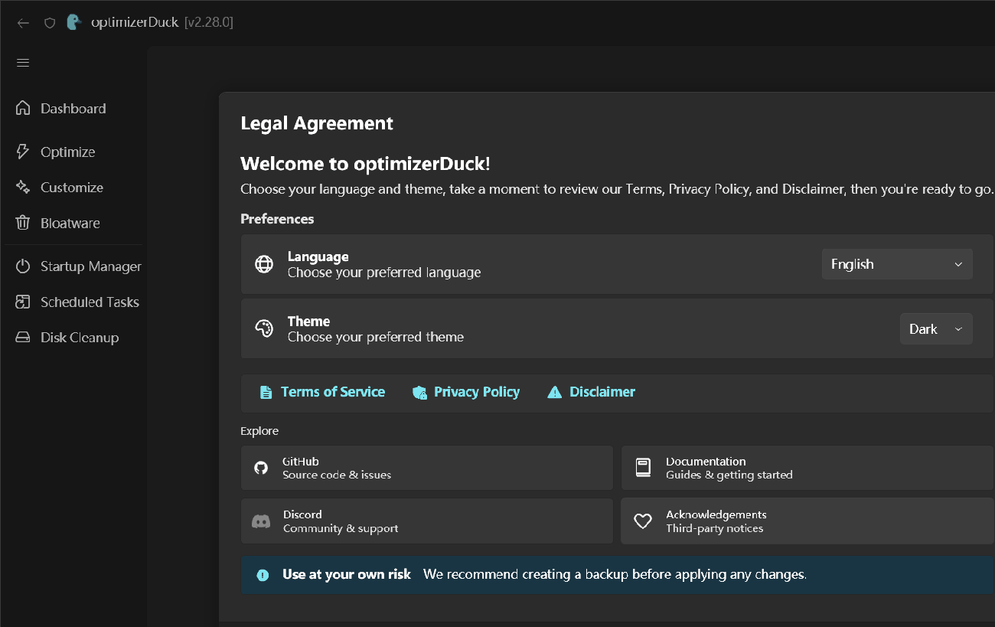This screenshot has width=995, height=627.
Task: Click the Dashboard home icon
Action: pyautogui.click(x=23, y=108)
